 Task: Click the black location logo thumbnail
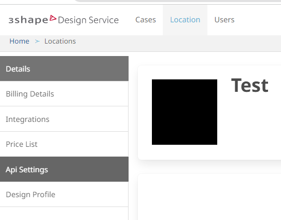pyautogui.click(x=185, y=112)
